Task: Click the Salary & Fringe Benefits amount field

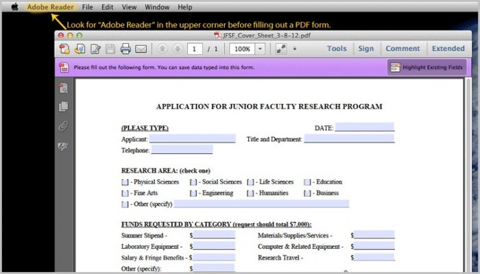Action: click(214, 257)
